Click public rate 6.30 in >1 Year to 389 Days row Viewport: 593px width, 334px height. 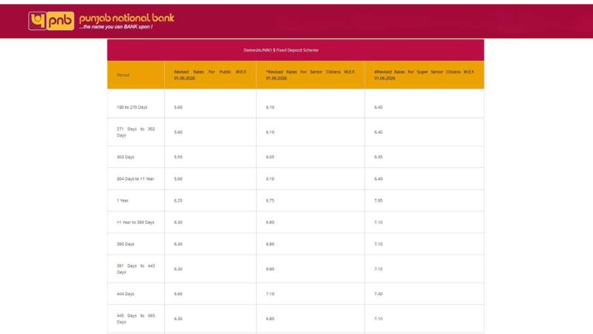click(178, 222)
